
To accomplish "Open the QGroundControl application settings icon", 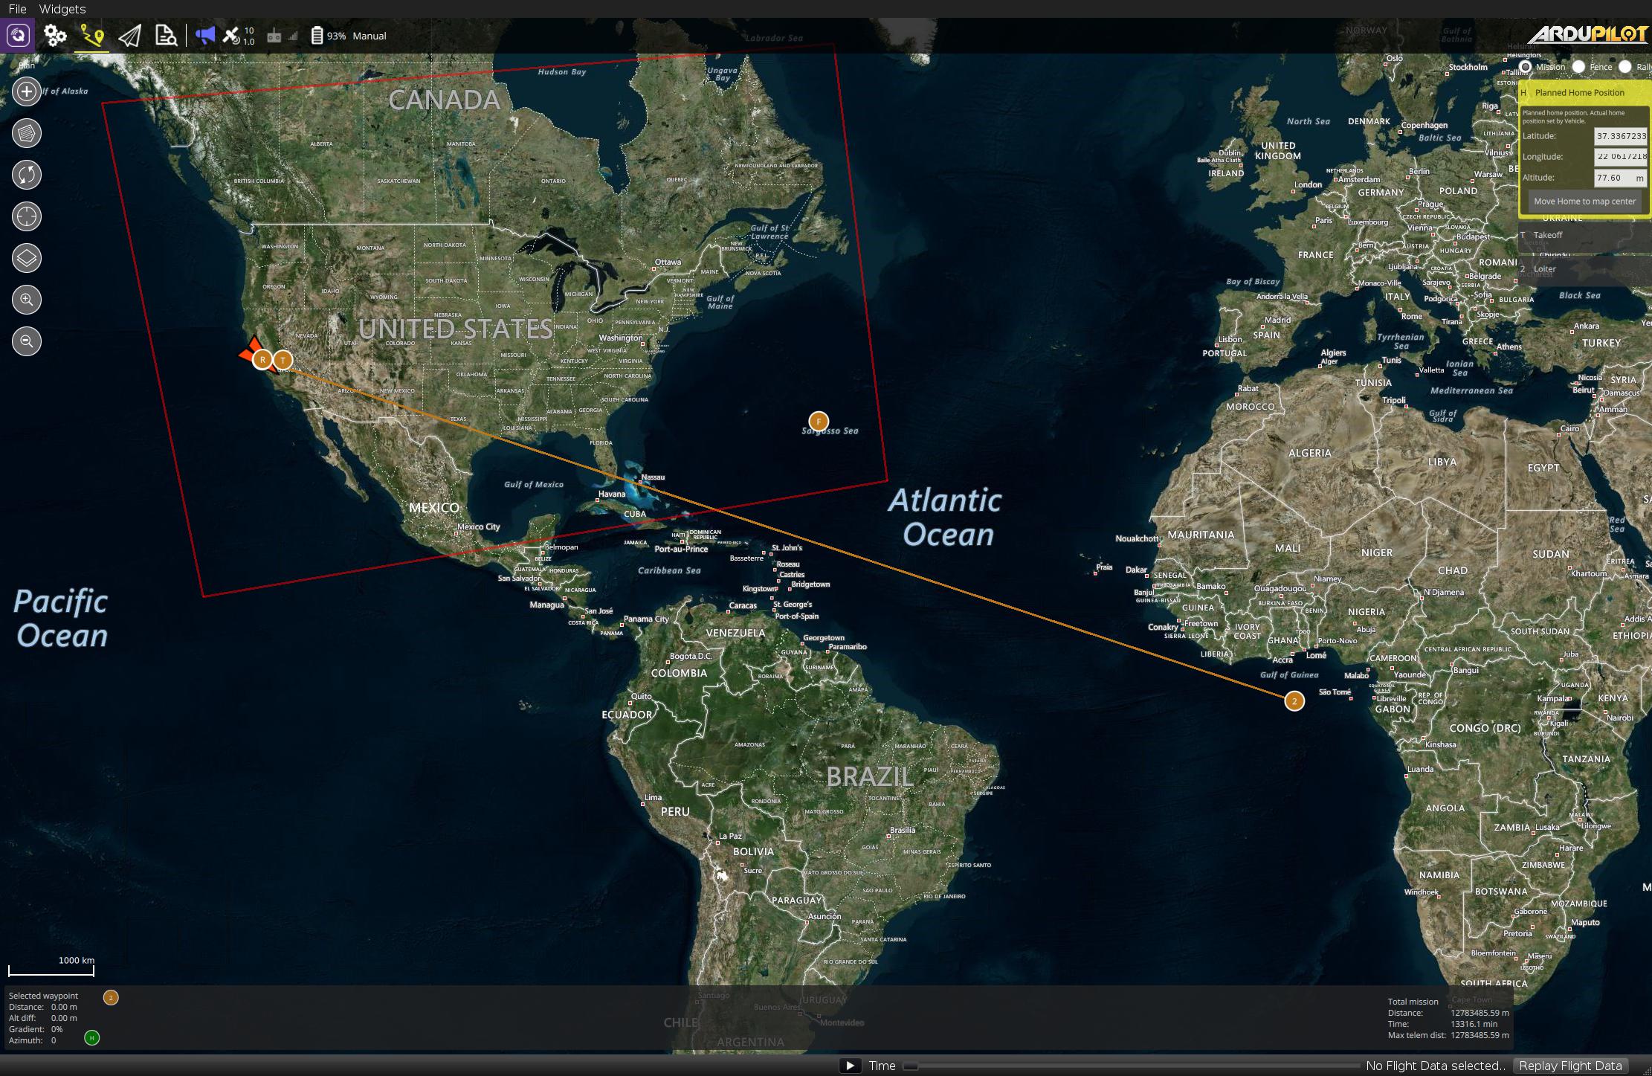I will pos(18,35).
